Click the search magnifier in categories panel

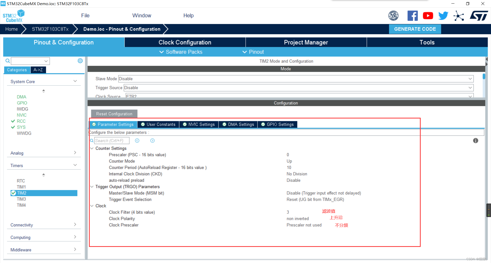(x=8, y=61)
